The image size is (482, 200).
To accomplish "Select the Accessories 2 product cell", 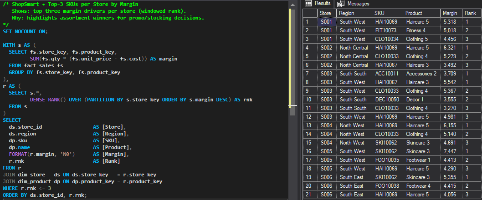I will [421, 74].
